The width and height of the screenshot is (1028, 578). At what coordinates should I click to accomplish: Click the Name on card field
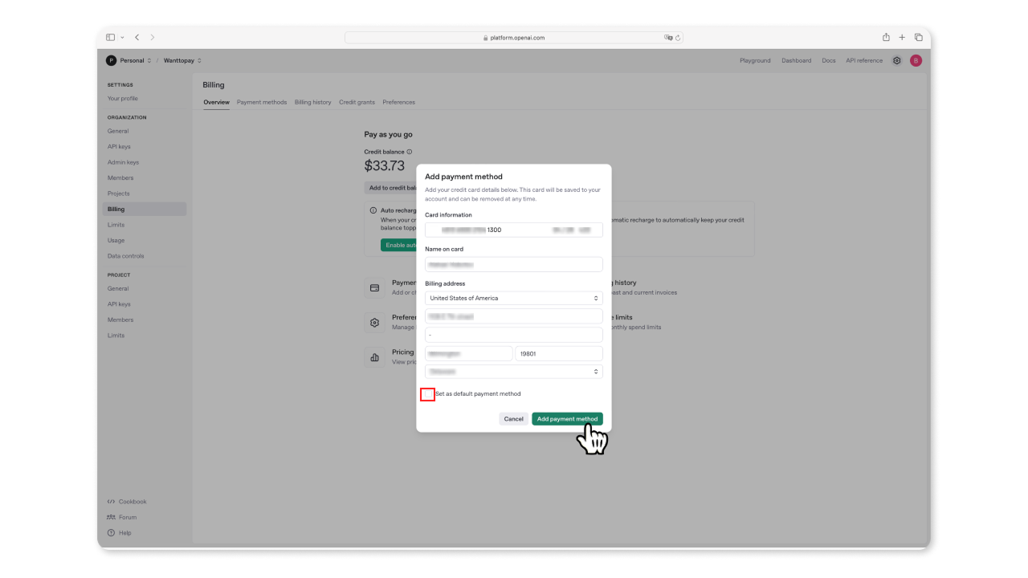pos(513,264)
